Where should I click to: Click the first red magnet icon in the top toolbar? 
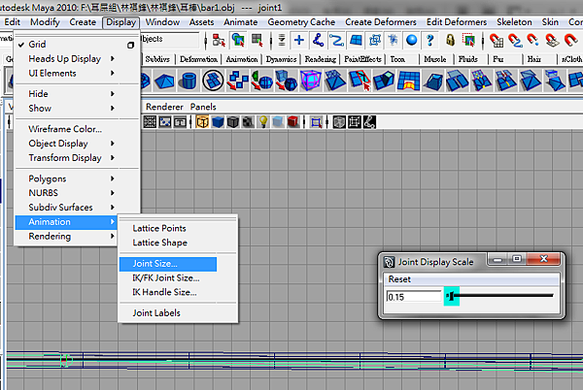(x=495, y=40)
